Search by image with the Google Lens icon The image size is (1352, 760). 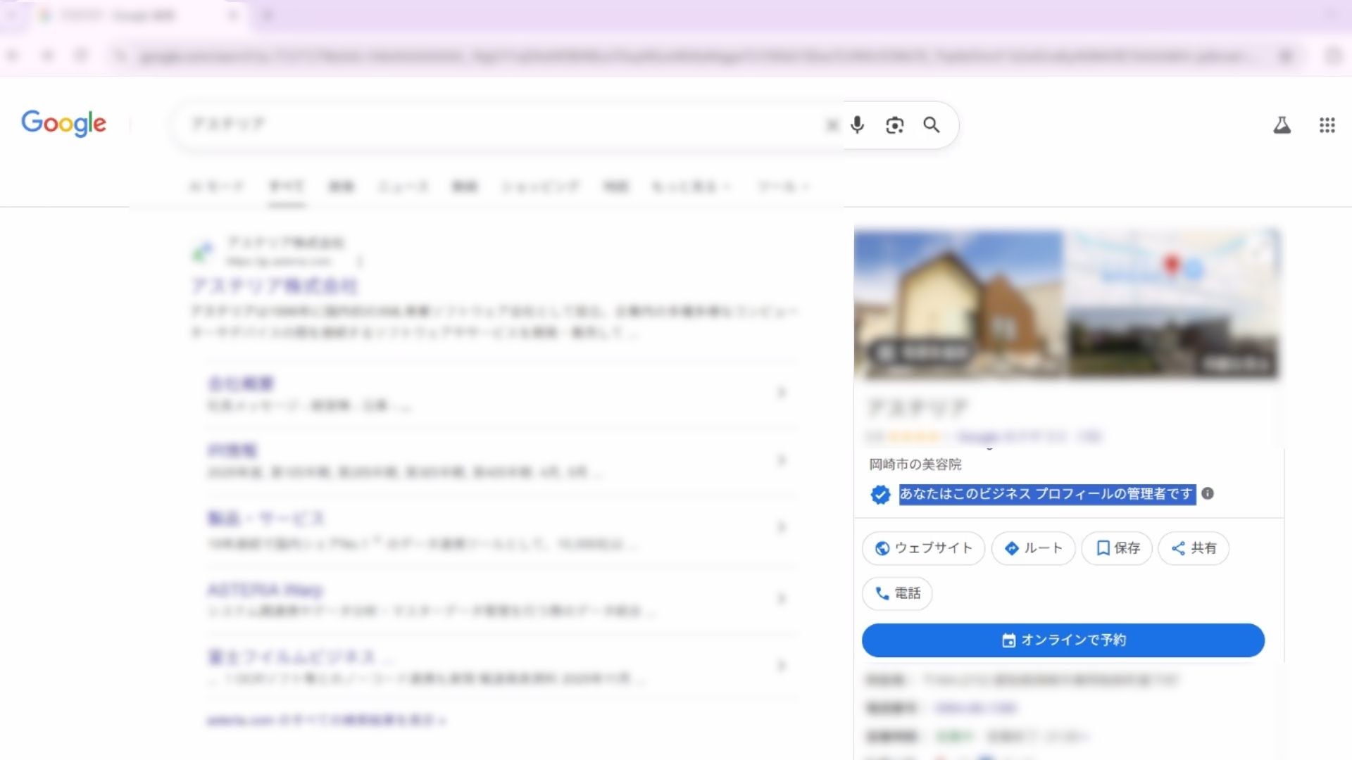pyautogui.click(x=895, y=125)
